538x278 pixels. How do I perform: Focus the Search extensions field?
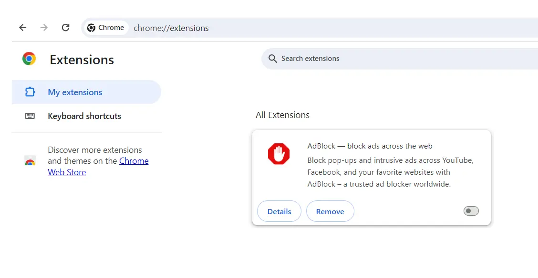click(x=382, y=59)
